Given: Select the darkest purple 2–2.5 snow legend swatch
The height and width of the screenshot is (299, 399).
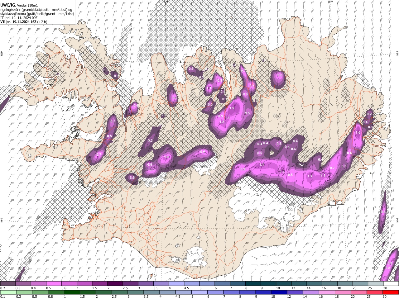Looking at the screenshot, I should click(x=115, y=284).
